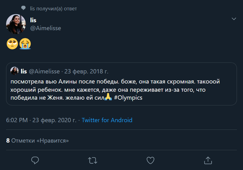Click the '6:02 PM · 23 февр. 2020 г.' timestamp
Screen dimensions: 243x170
click(x=41, y=120)
